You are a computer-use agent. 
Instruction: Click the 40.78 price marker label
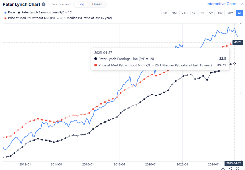(237, 42)
